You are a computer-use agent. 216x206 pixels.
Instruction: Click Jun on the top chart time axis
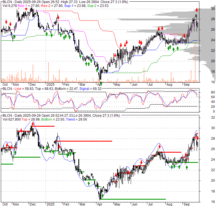point(135,84)
